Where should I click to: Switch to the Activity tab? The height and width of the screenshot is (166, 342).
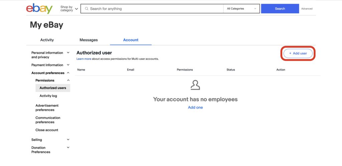pos(47,40)
